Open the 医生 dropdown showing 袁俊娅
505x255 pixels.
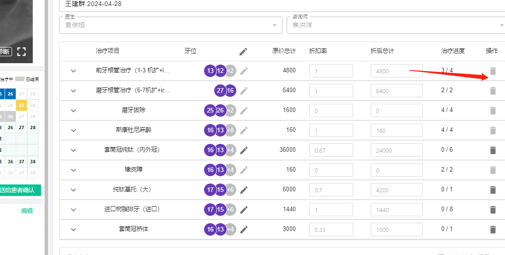pyautogui.click(x=170, y=25)
